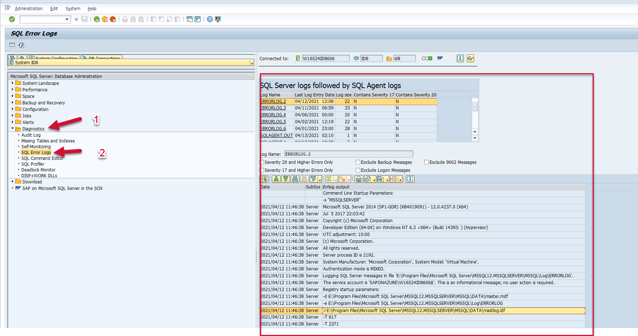The height and width of the screenshot is (336, 638).
Task: Click the Print icon in log grid toolbar
Action: click(x=359, y=179)
